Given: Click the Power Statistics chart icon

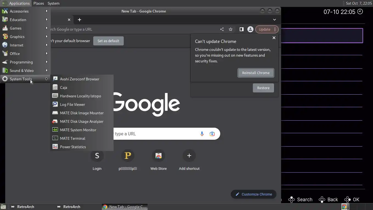Looking at the screenshot, I should point(55,147).
